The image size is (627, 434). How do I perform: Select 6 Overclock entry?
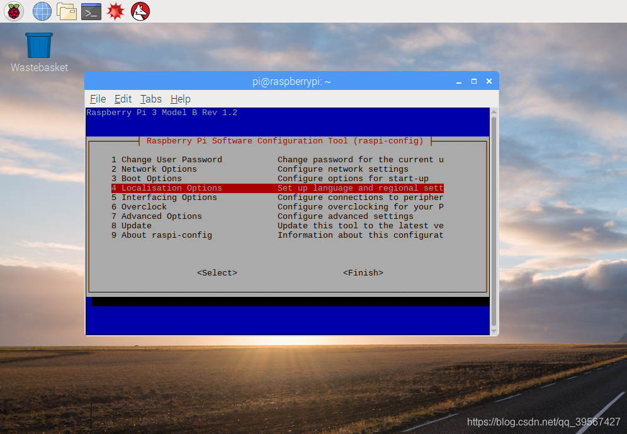[x=278, y=206]
